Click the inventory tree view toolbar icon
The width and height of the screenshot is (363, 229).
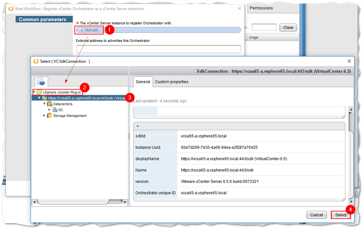click(x=41, y=81)
